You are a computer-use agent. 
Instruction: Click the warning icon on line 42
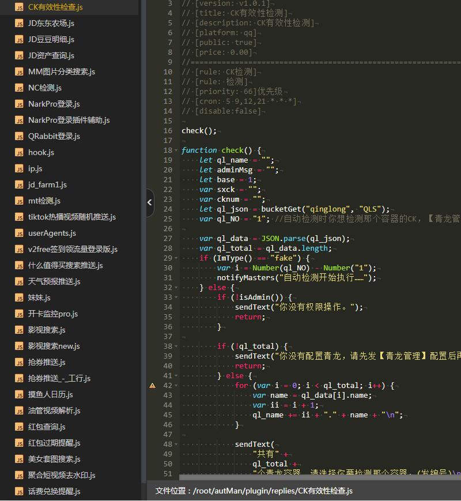point(152,385)
